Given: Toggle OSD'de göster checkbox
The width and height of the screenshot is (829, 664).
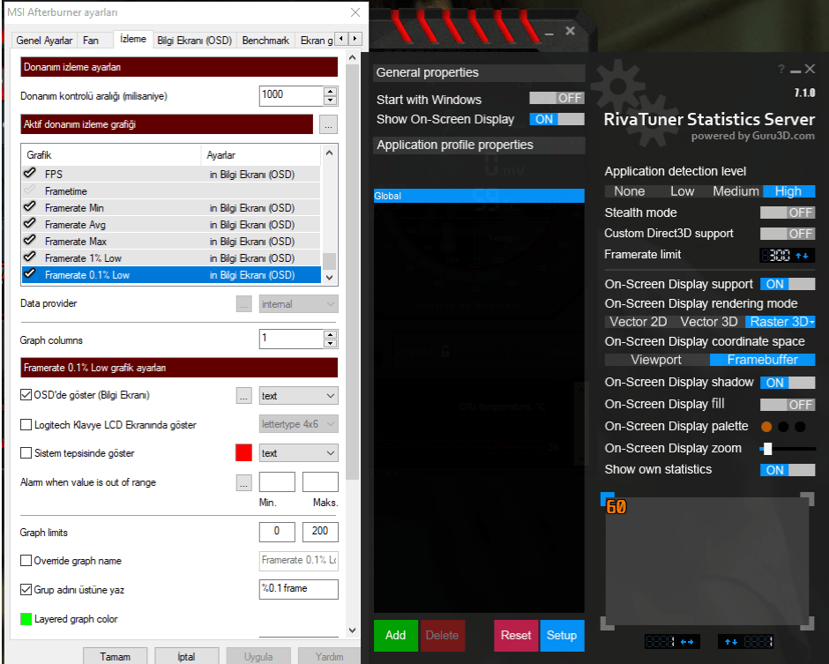Looking at the screenshot, I should (26, 395).
